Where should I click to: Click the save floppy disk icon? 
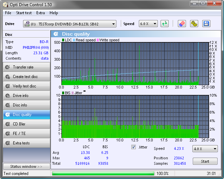coord(206,24)
